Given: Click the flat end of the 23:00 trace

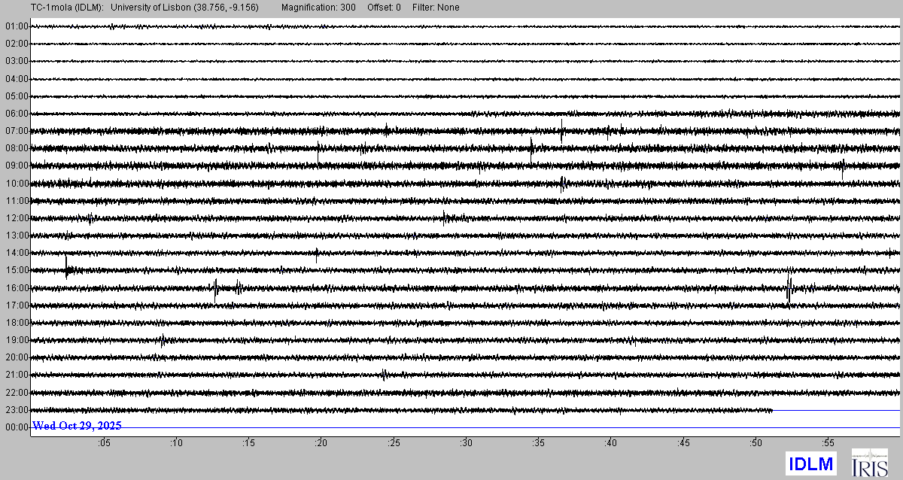Looking at the screenshot, I should coord(835,410).
